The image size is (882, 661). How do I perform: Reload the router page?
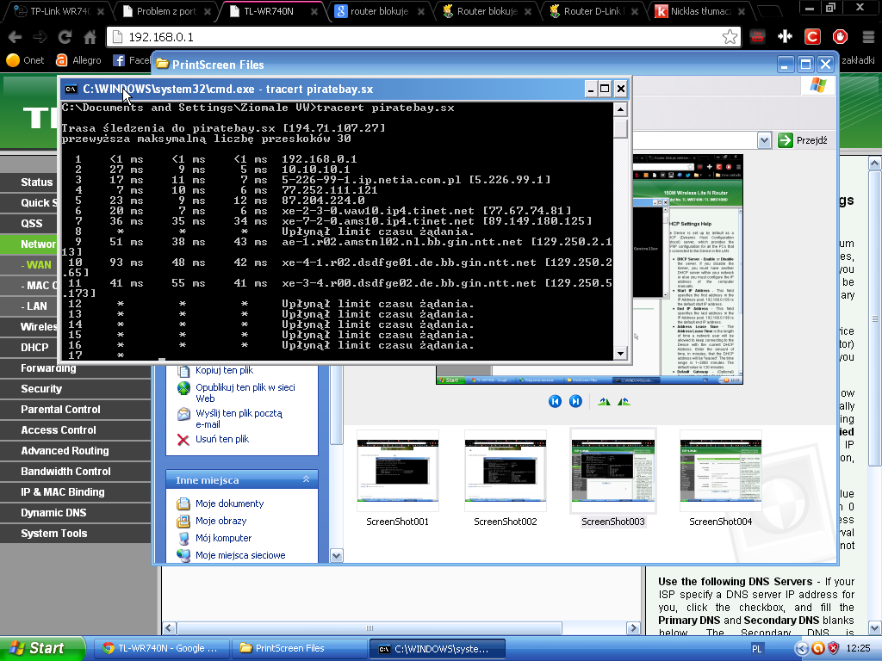point(65,37)
